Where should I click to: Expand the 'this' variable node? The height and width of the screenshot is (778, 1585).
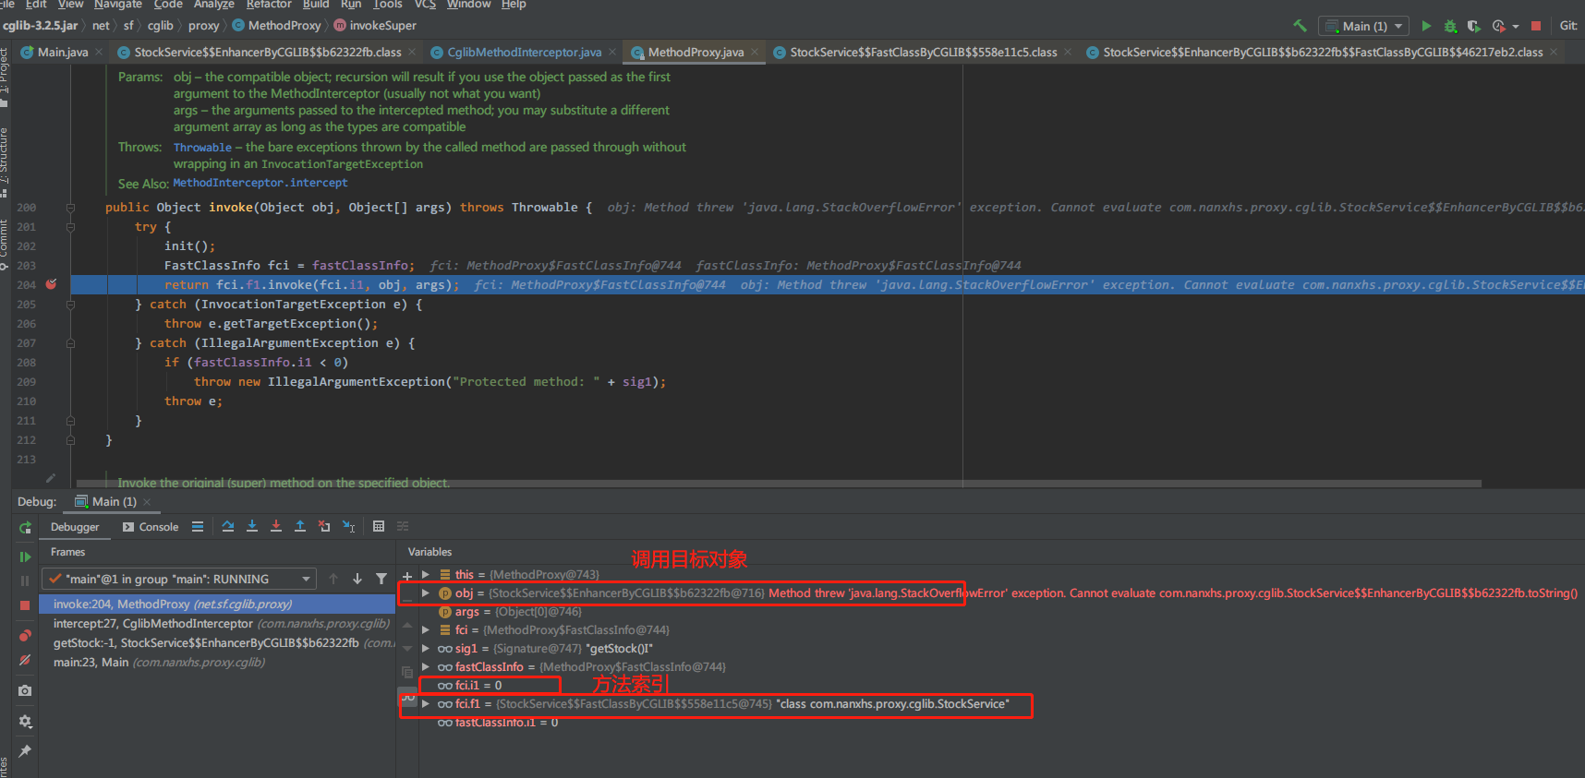(x=426, y=574)
